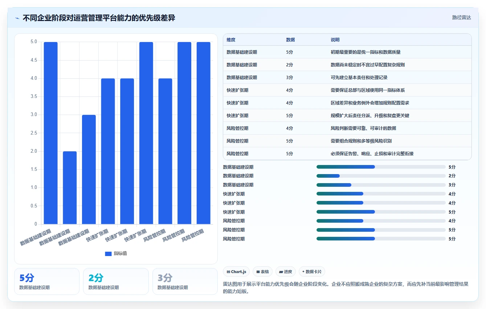Click the lightning icon beside the page title

coord(17,18)
